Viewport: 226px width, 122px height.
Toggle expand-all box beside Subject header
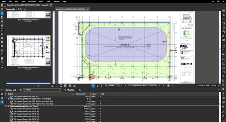point(5,94)
